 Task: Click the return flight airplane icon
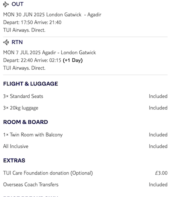pos(6,42)
